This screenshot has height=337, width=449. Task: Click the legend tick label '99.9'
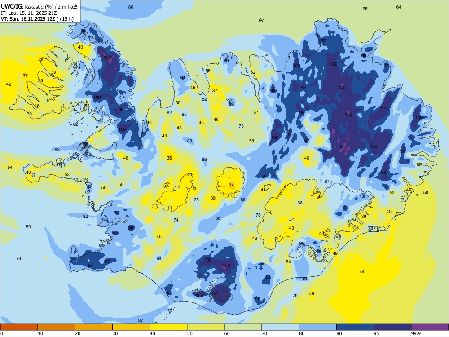pos(415,333)
